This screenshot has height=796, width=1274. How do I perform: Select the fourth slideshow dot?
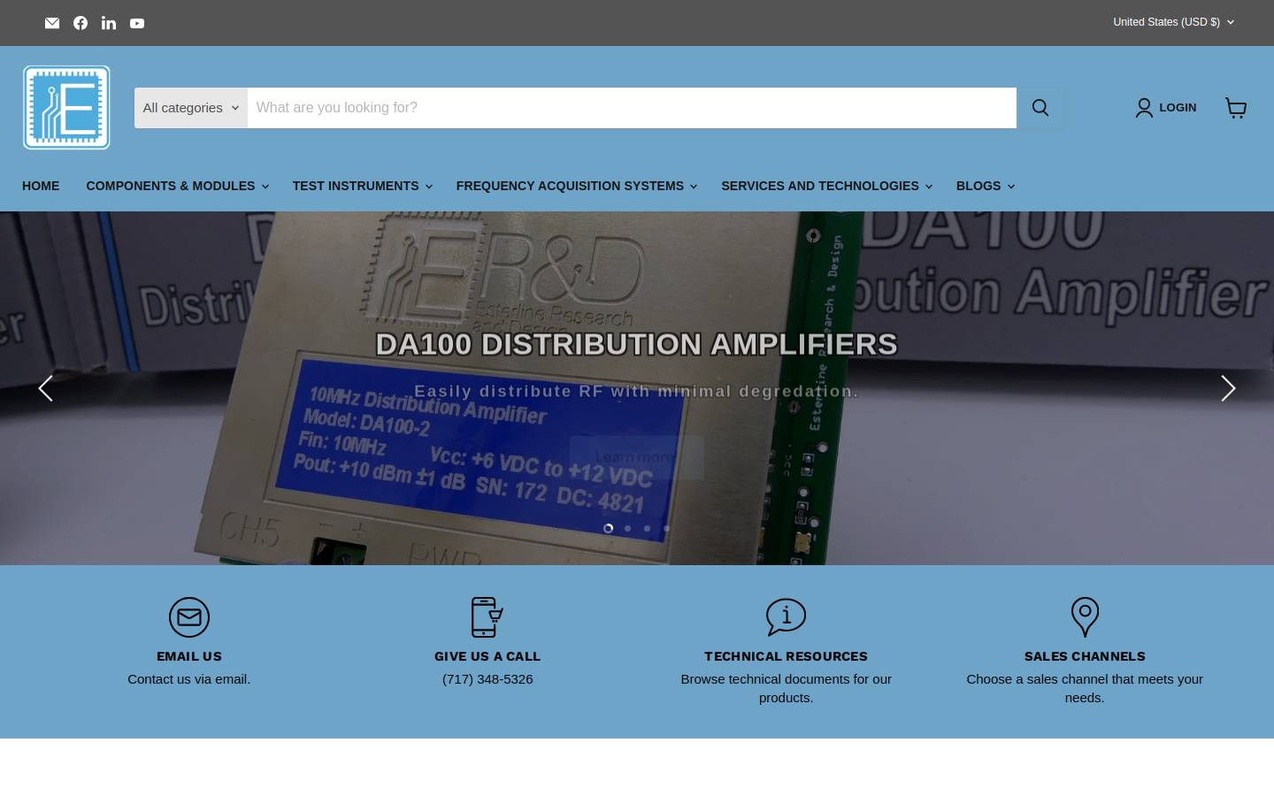[x=667, y=528]
